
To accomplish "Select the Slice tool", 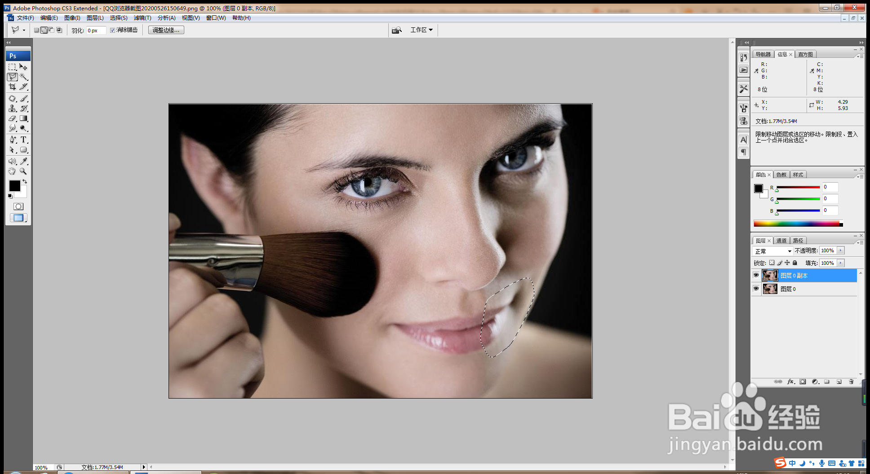I will click(x=24, y=87).
